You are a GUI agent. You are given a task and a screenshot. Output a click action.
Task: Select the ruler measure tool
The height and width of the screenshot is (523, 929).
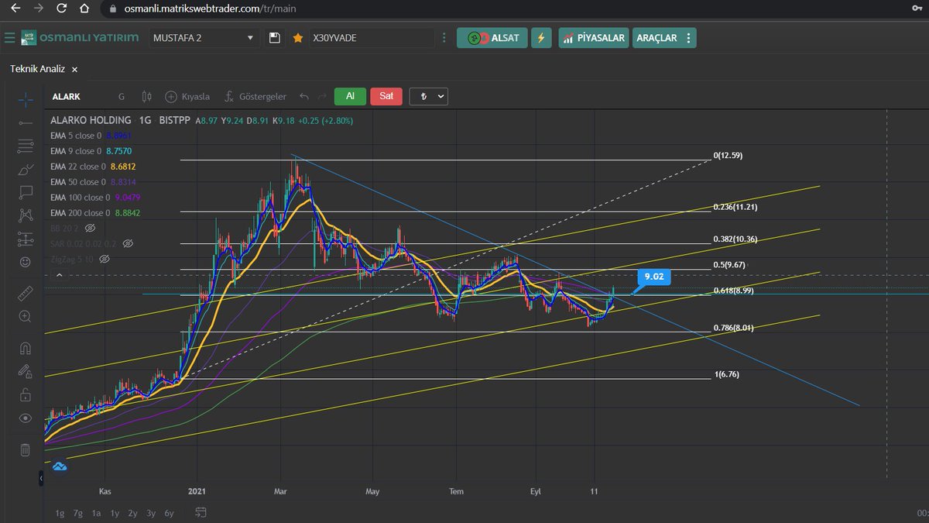pyautogui.click(x=25, y=293)
